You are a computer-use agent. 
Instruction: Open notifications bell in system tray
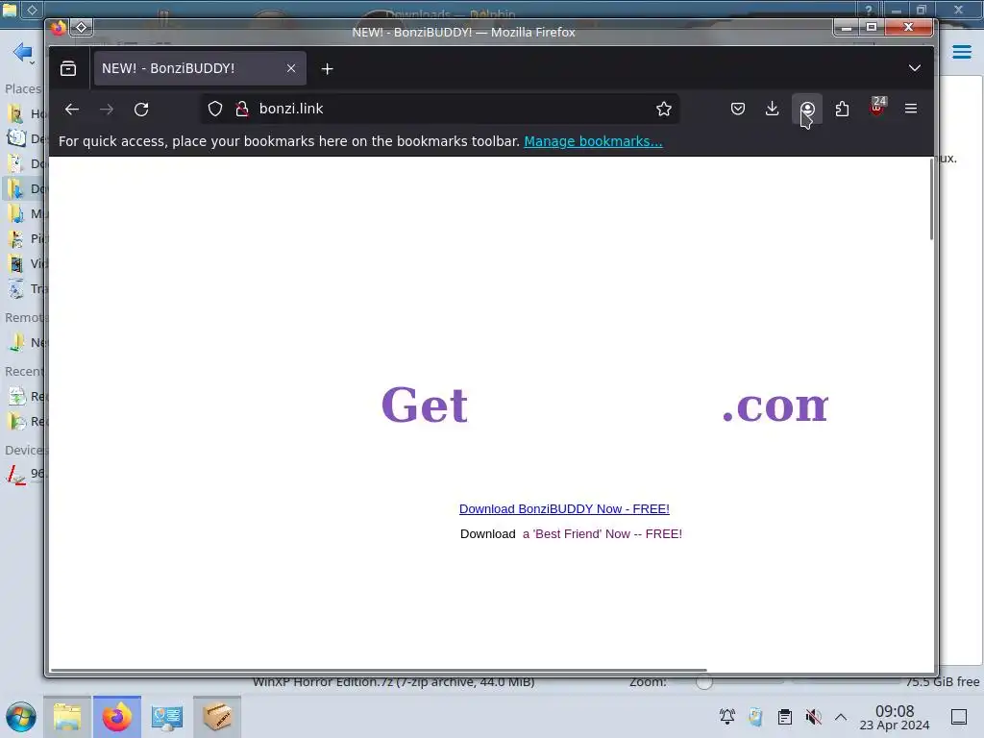click(726, 717)
